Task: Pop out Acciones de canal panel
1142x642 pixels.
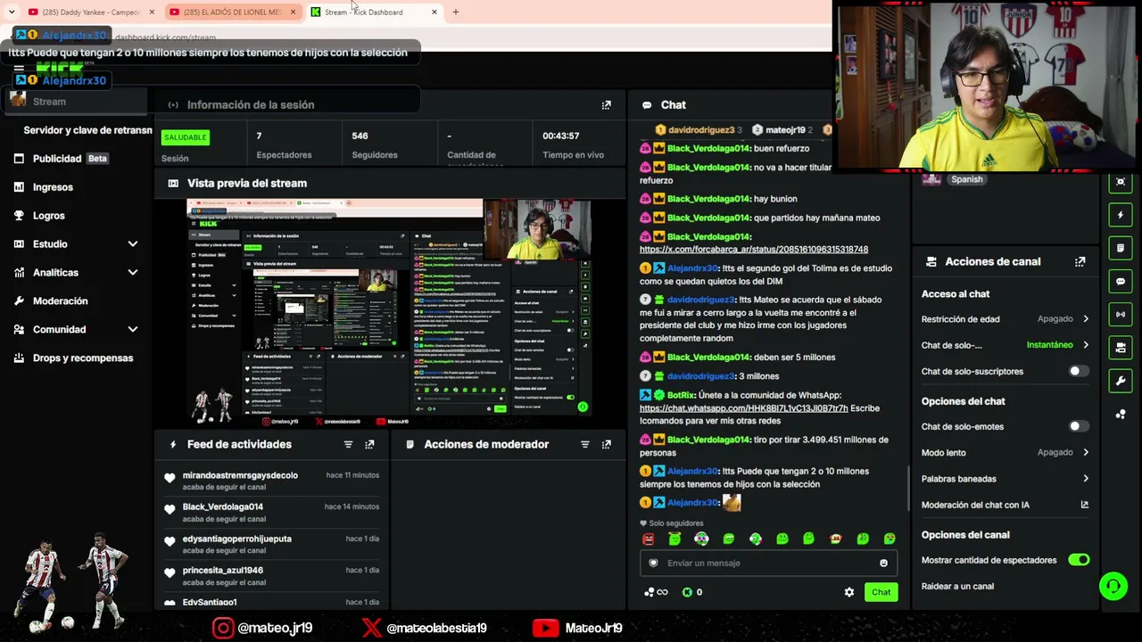Action: [x=1080, y=262]
